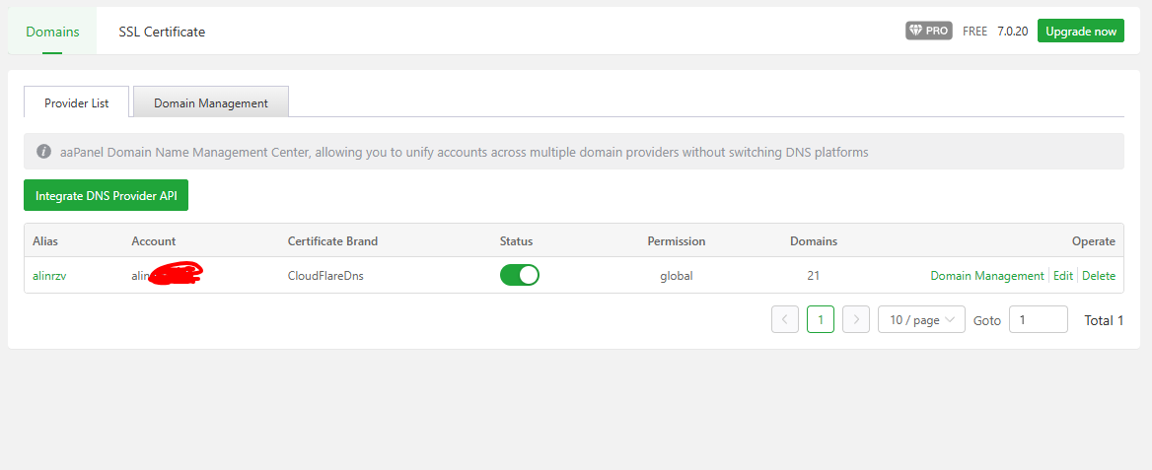Go to previous page arrow
This screenshot has width=1152, height=470.
coord(785,319)
